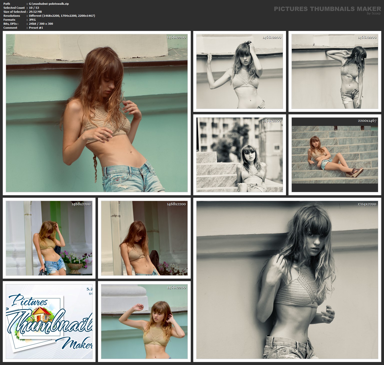The image size is (384, 365).
Task: Click the Bits, DPIs value 24bit / 300 x 300
Action: [41, 24]
